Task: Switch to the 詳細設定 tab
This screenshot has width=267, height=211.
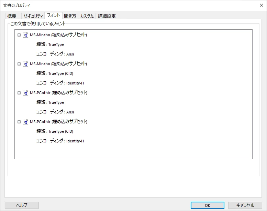Action: coord(107,16)
